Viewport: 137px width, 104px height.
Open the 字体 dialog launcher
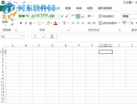click(x=68, y=30)
